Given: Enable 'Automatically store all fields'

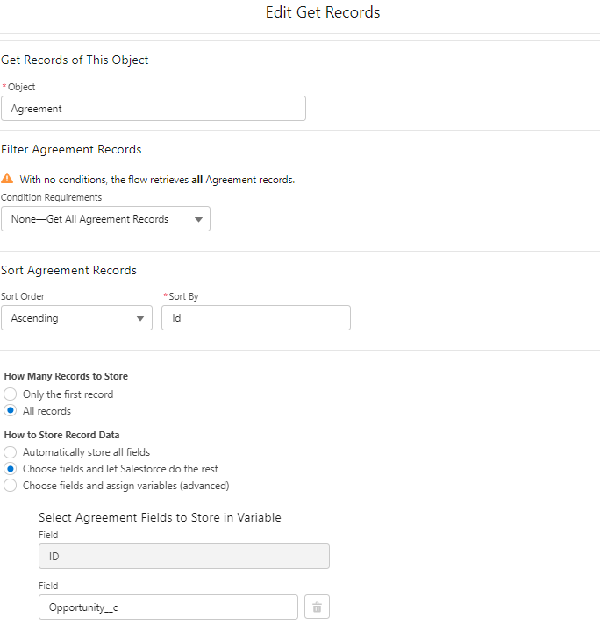Looking at the screenshot, I should (11, 452).
